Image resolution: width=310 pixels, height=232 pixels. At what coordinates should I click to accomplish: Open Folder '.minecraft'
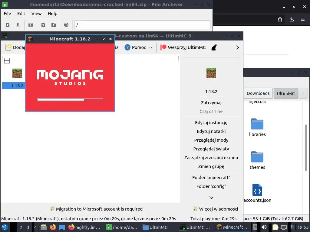(x=211, y=178)
